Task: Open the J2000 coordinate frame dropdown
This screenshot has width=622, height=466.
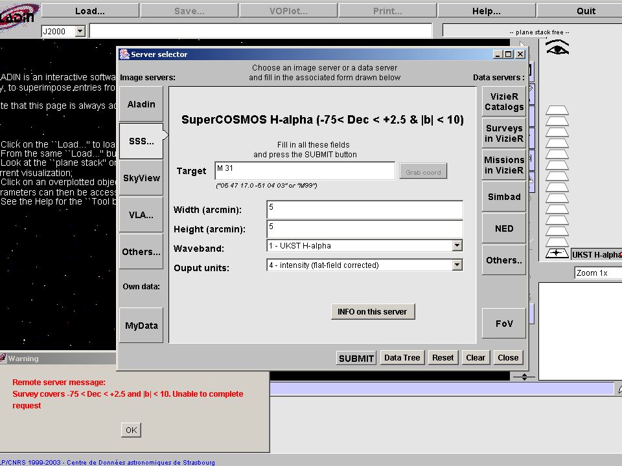Action: click(80, 31)
